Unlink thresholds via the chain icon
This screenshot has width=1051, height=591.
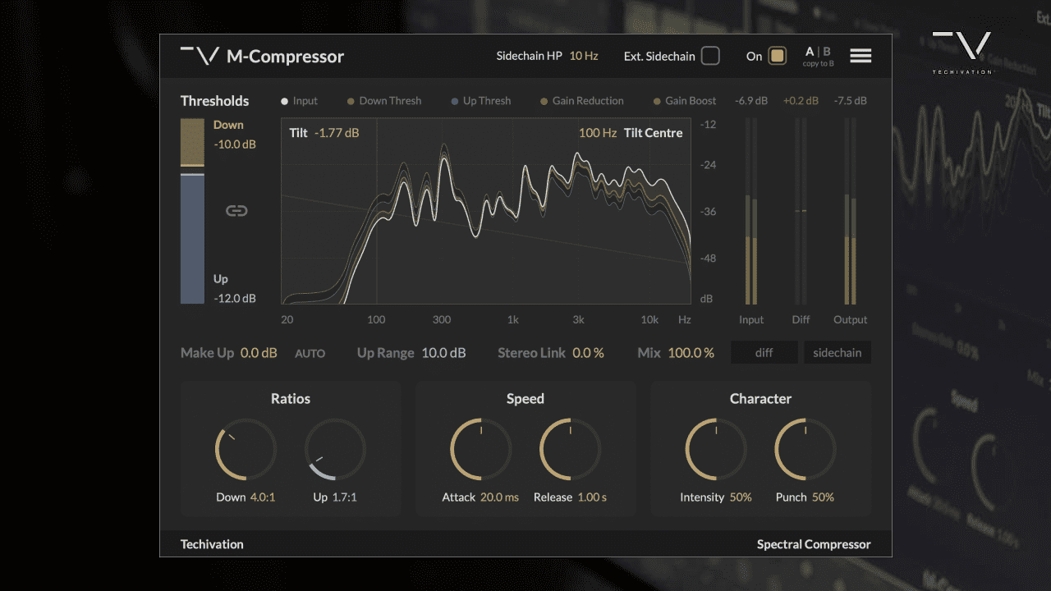point(236,210)
